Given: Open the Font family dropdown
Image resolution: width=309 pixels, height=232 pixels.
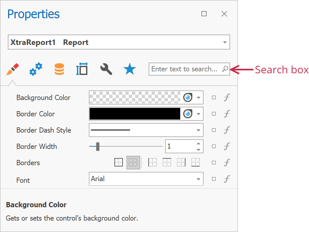Looking at the screenshot, I should pos(199,179).
